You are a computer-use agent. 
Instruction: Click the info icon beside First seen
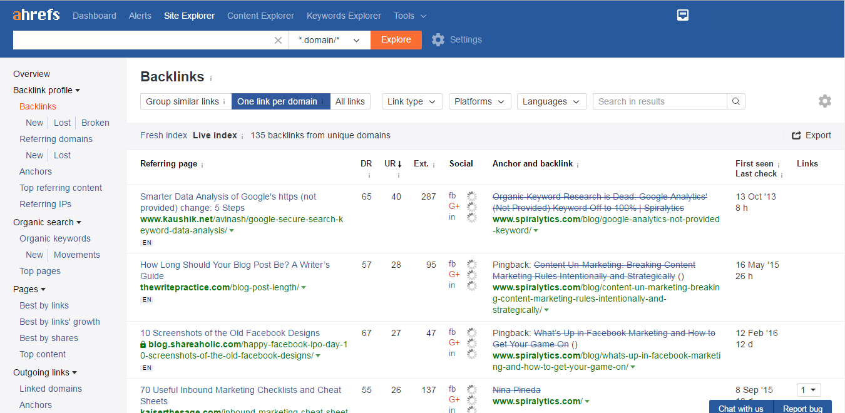[779, 165]
